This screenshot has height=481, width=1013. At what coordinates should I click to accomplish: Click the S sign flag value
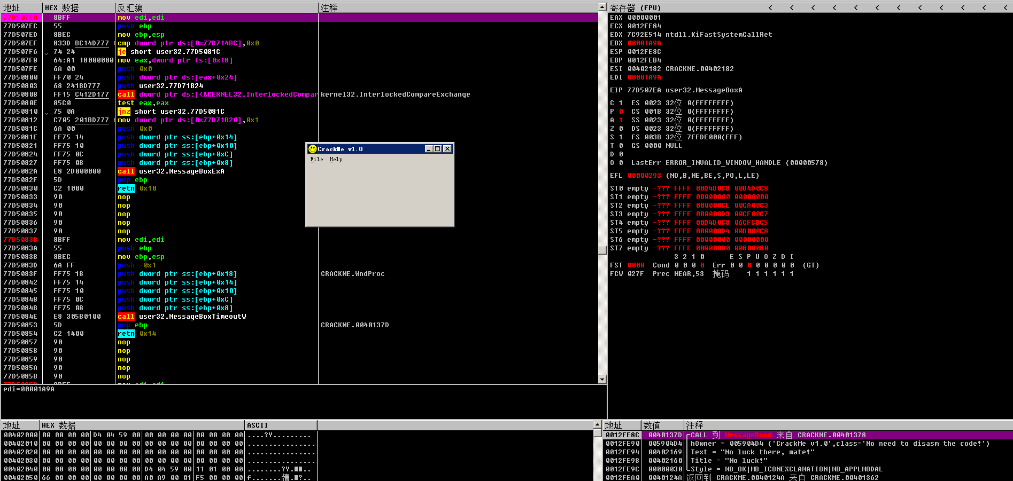(621, 137)
